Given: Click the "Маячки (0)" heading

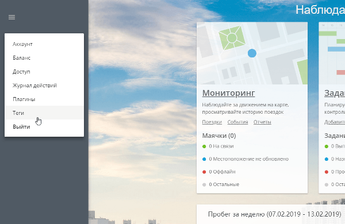Looking at the screenshot, I should (x=219, y=136).
